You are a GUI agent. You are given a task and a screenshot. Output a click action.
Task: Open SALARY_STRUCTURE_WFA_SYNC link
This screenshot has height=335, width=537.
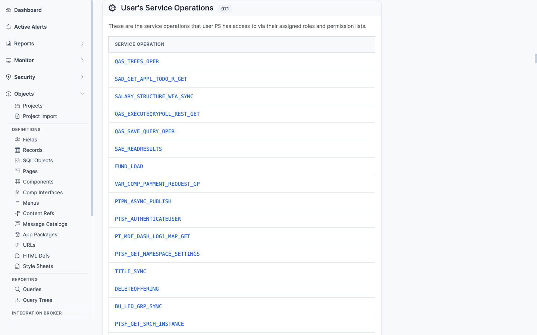point(154,96)
